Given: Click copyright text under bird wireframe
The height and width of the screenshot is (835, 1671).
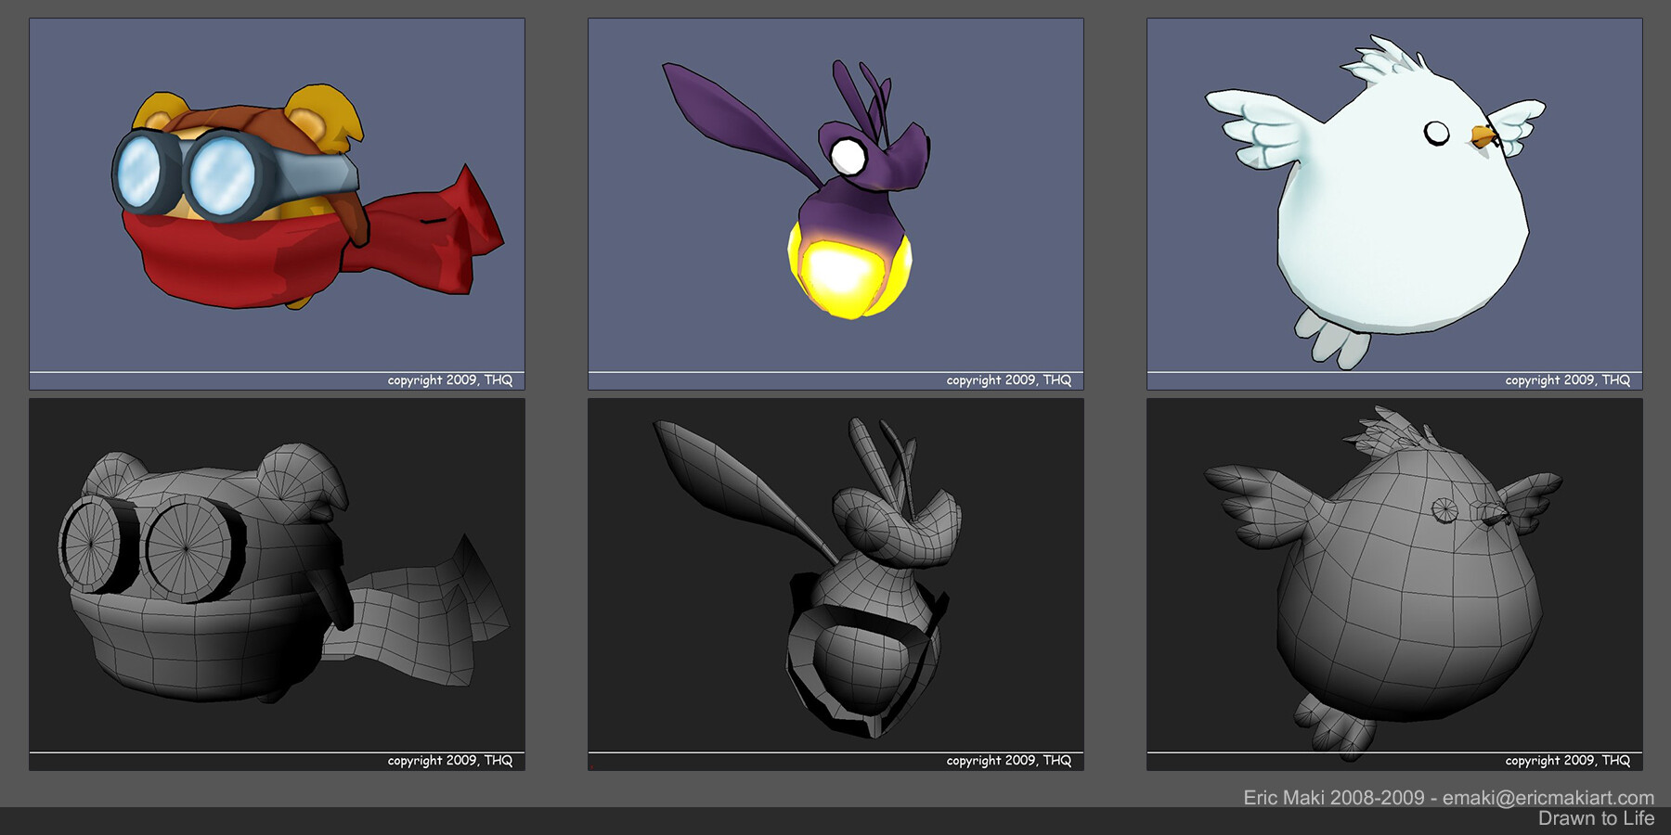Looking at the screenshot, I should (x=1567, y=761).
